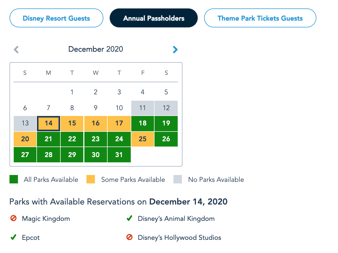Go to the previous month arrow

[x=16, y=50]
